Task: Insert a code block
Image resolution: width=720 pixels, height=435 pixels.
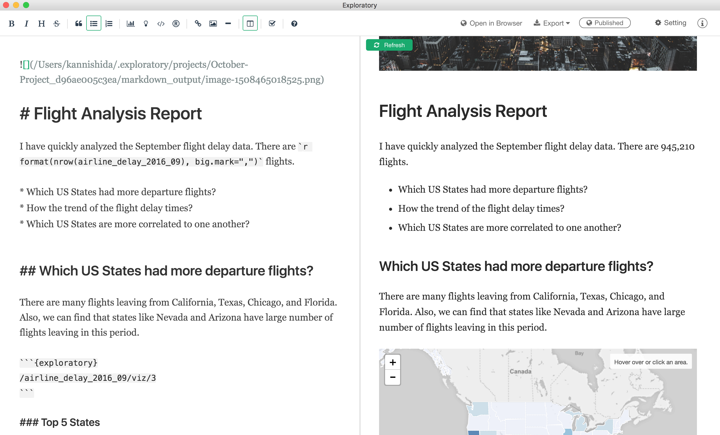Action: [x=161, y=23]
